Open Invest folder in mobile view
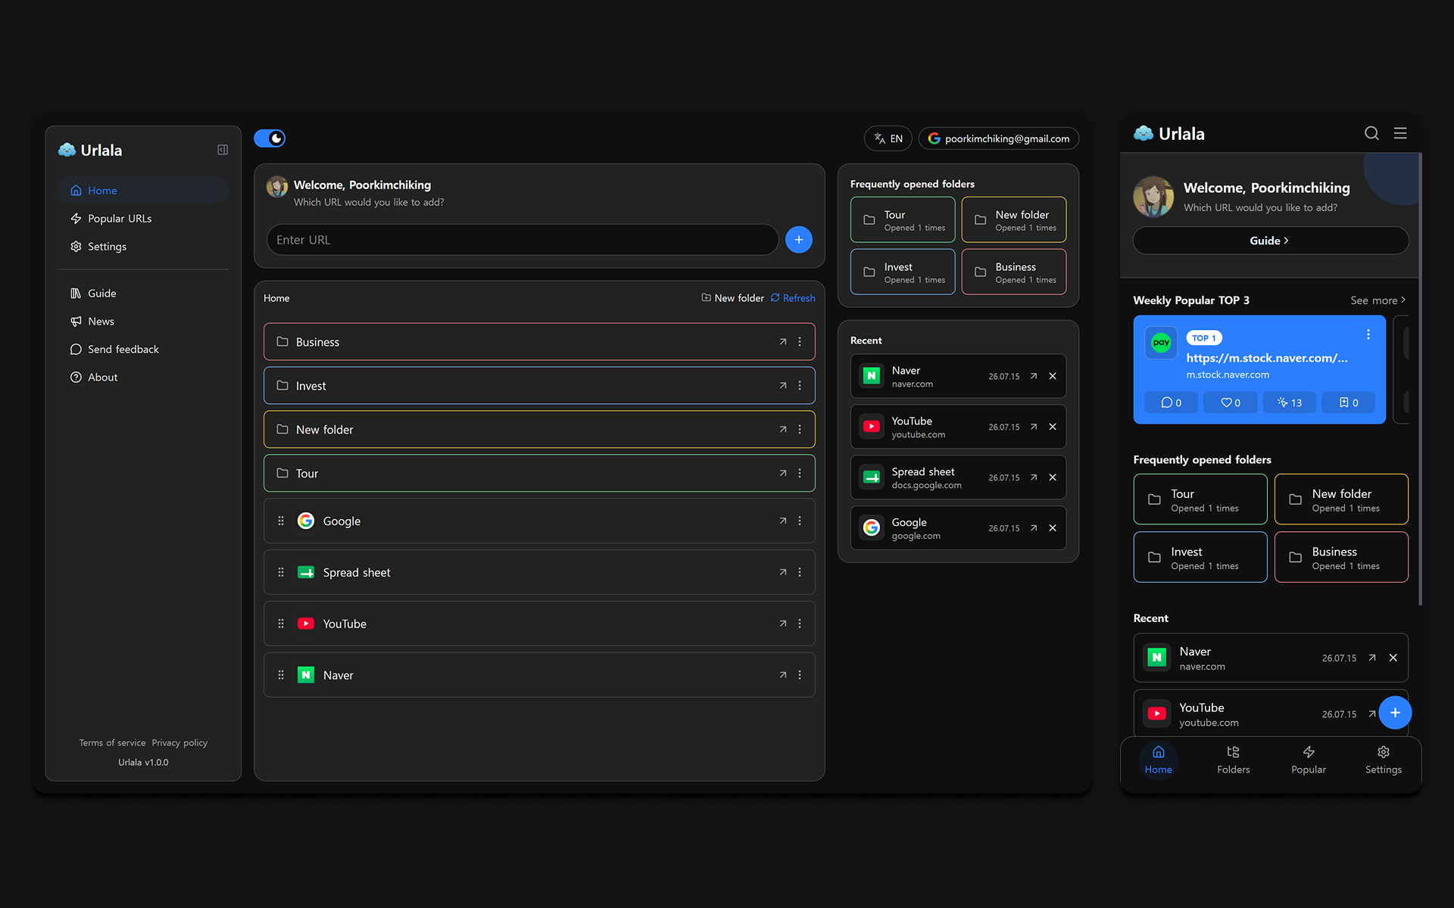Screen dimensions: 1454x908 [x=1200, y=558]
